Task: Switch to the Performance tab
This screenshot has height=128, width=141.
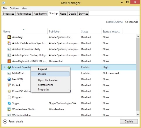Action: 24,14
